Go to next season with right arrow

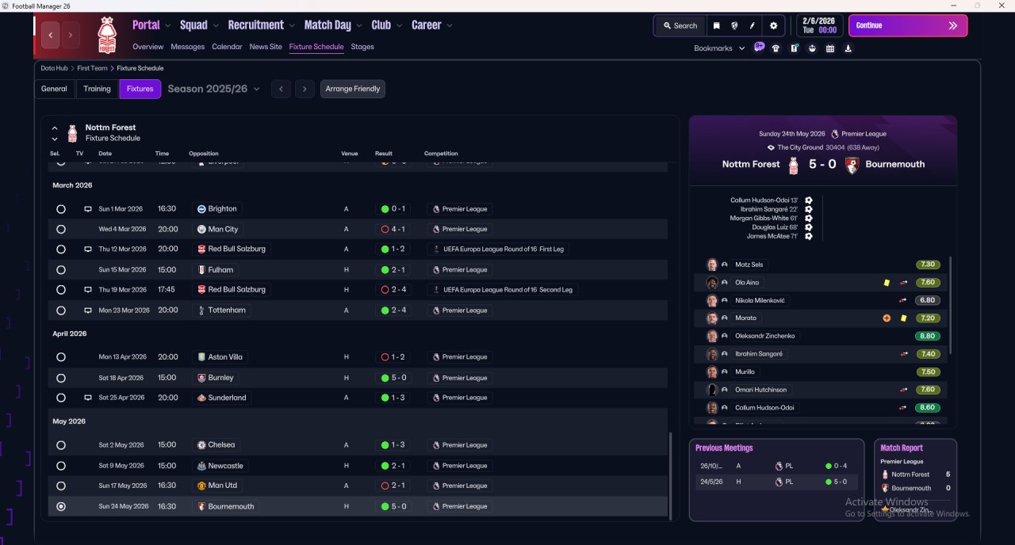[304, 89]
